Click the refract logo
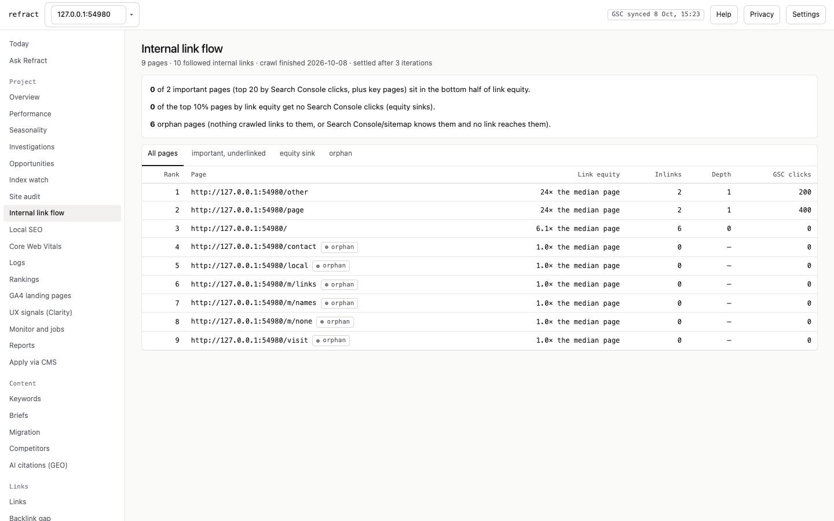834x521 pixels. tap(24, 14)
